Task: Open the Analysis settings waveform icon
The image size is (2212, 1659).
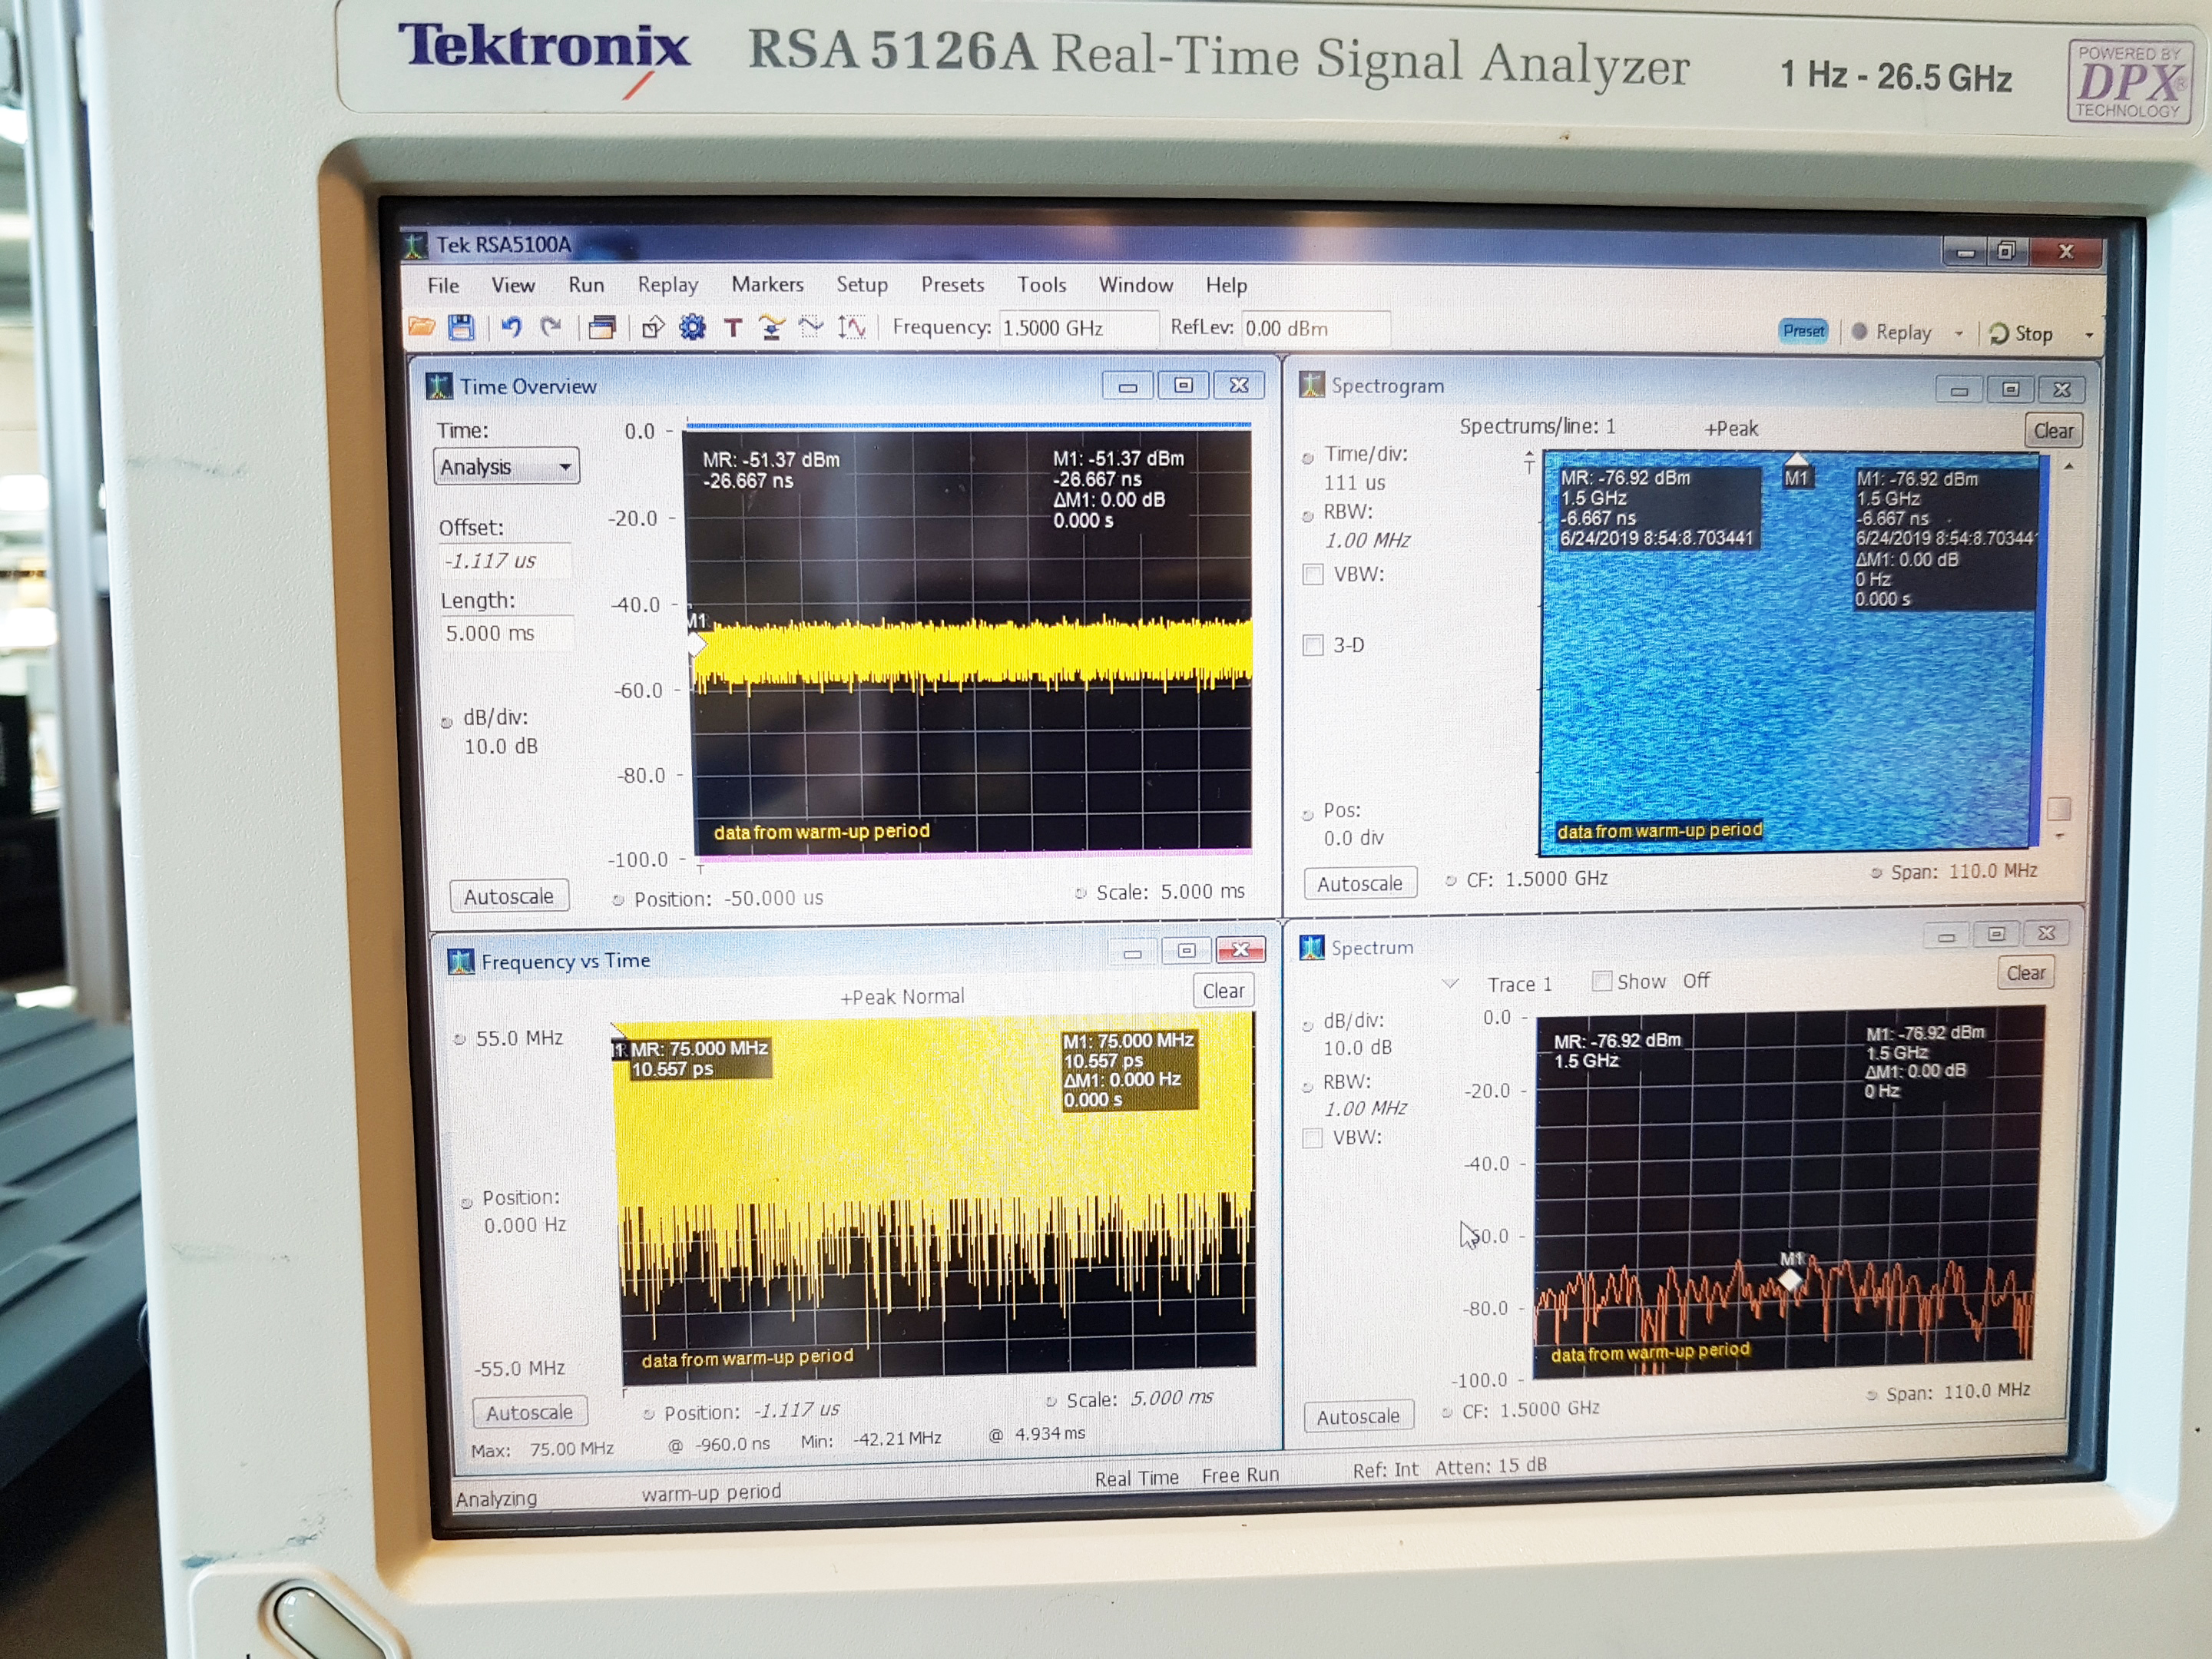Action: pyautogui.click(x=811, y=326)
